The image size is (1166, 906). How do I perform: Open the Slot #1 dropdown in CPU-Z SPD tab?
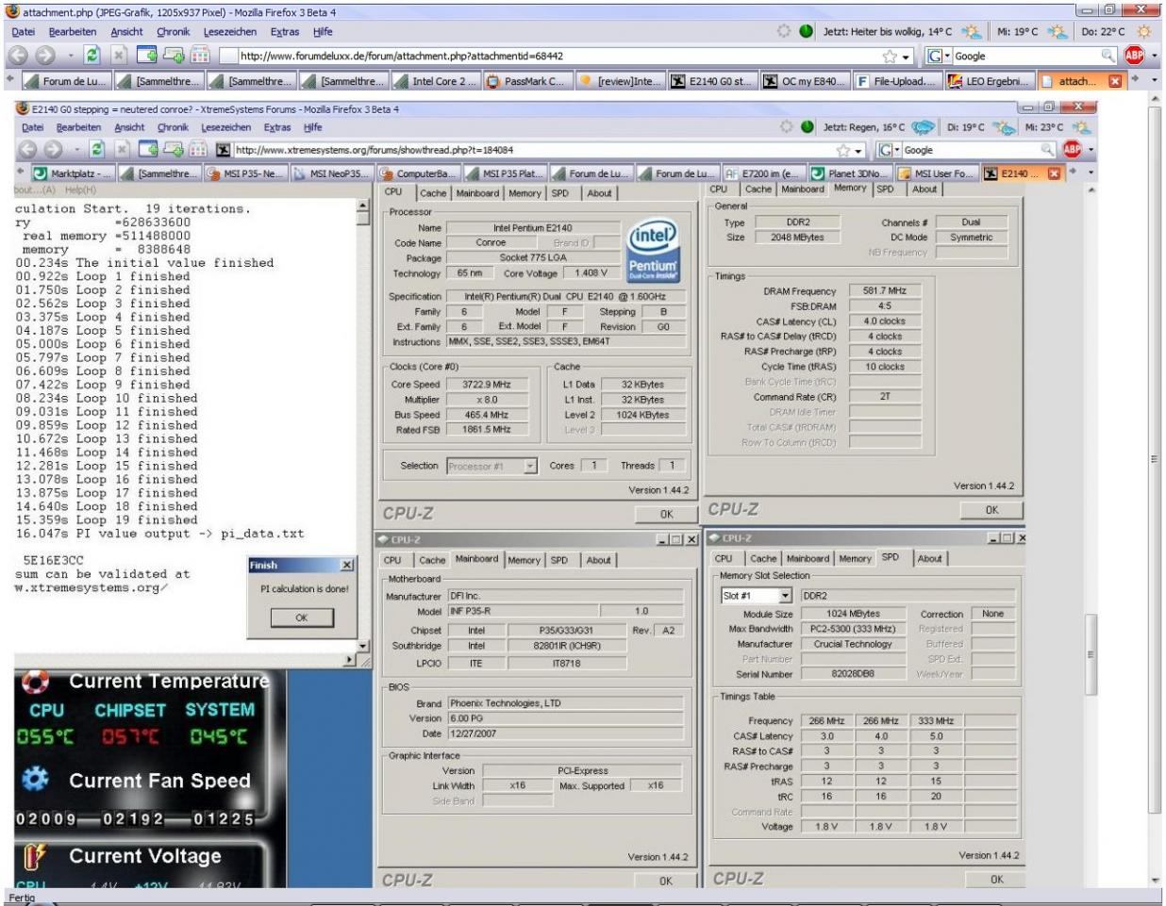[785, 596]
